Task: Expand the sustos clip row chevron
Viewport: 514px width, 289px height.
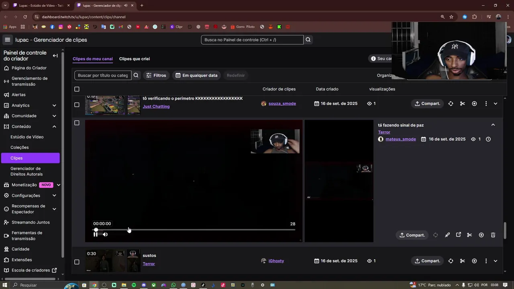Action: coord(495,261)
